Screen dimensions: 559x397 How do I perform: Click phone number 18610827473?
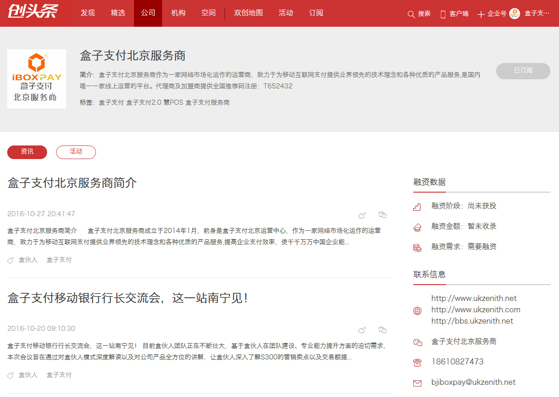458,362
